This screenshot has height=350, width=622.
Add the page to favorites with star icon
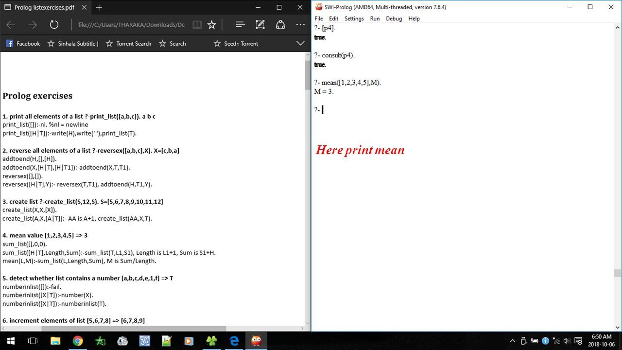coord(211,25)
